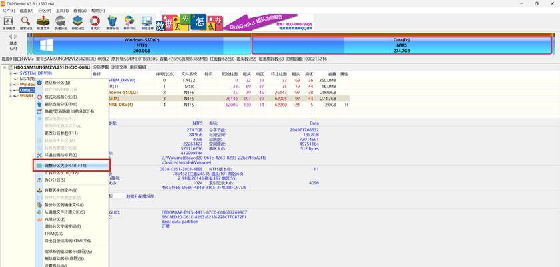Viewport: 560px width, 267px height.
Task: Click the 格式化当前分区 menu icon
Action: [x=39, y=97]
